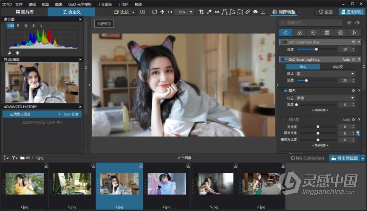
Task: Toggle show active corrections only switch
Action: (x=357, y=23)
